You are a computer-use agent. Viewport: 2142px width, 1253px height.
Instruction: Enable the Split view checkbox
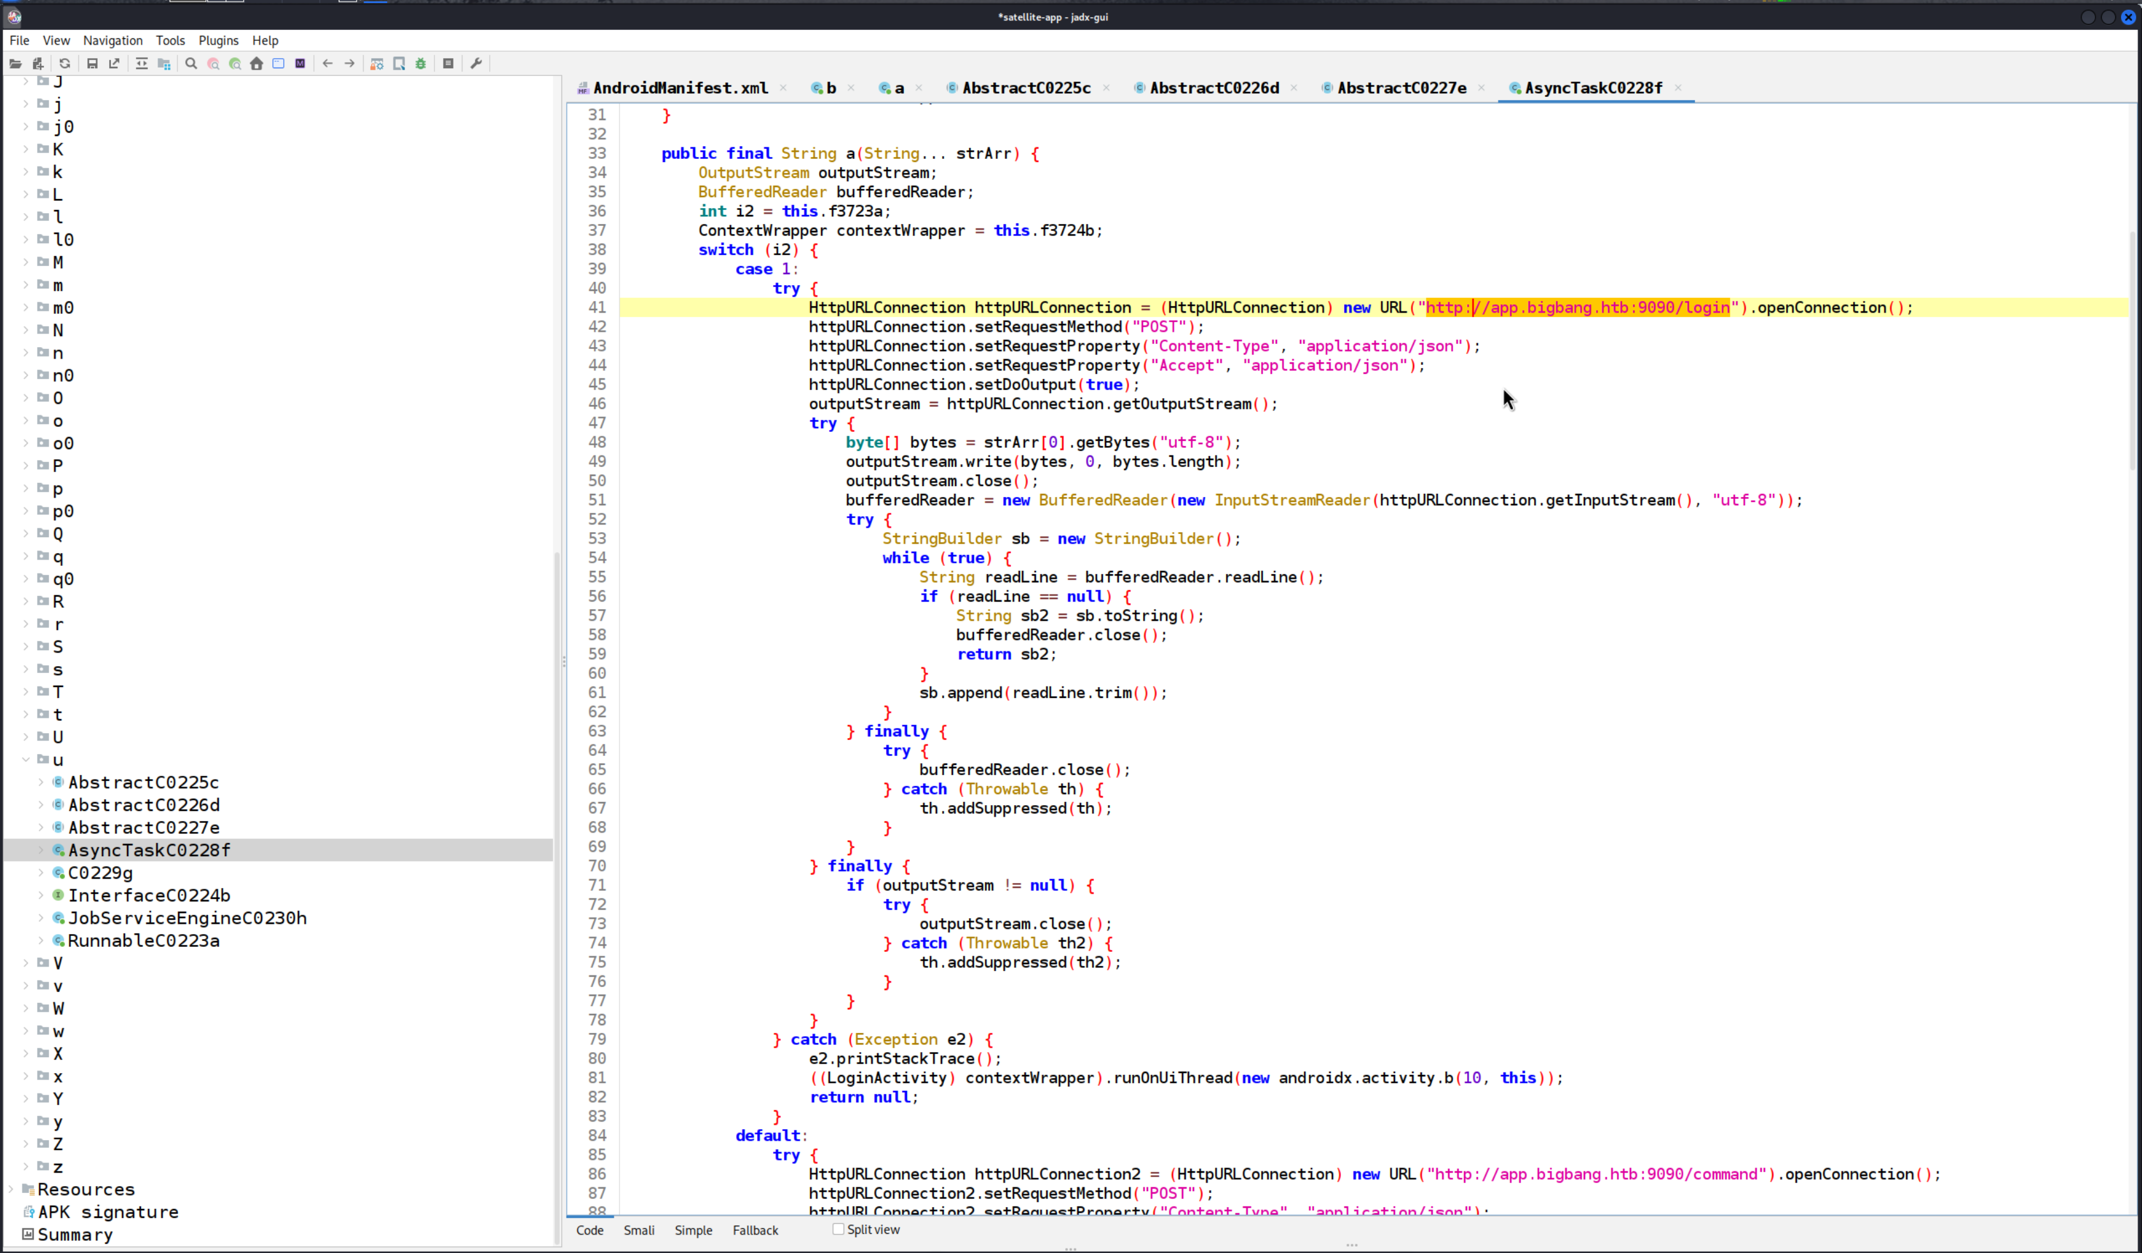click(x=838, y=1229)
